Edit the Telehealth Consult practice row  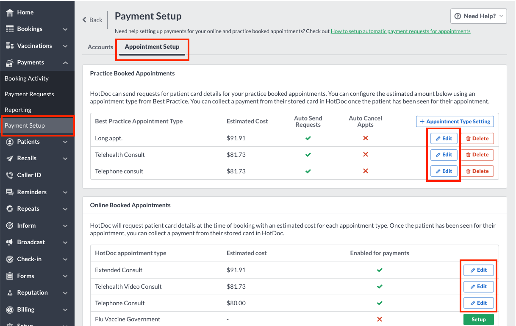pyautogui.click(x=444, y=155)
